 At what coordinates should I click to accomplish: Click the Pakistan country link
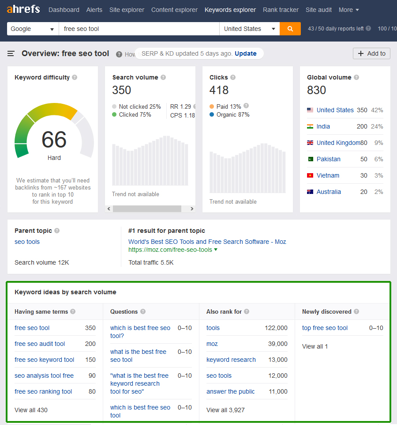click(329, 159)
